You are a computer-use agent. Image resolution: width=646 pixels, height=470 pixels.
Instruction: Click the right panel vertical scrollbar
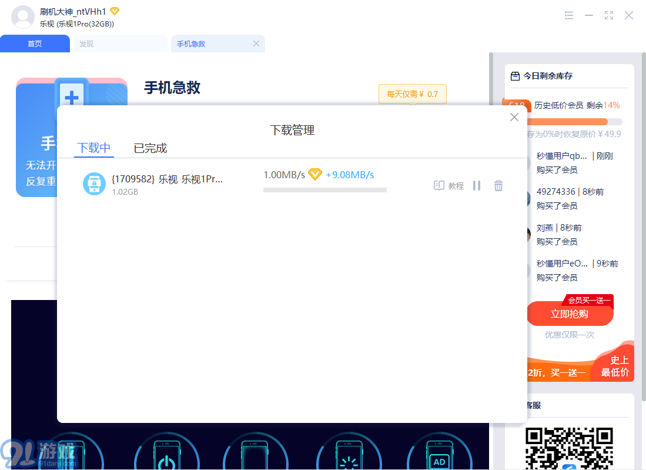point(644,226)
